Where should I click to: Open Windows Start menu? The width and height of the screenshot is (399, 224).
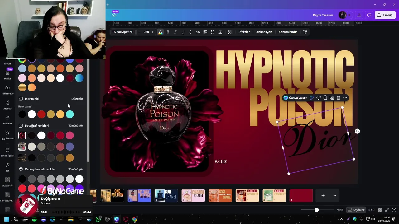pos(7,219)
